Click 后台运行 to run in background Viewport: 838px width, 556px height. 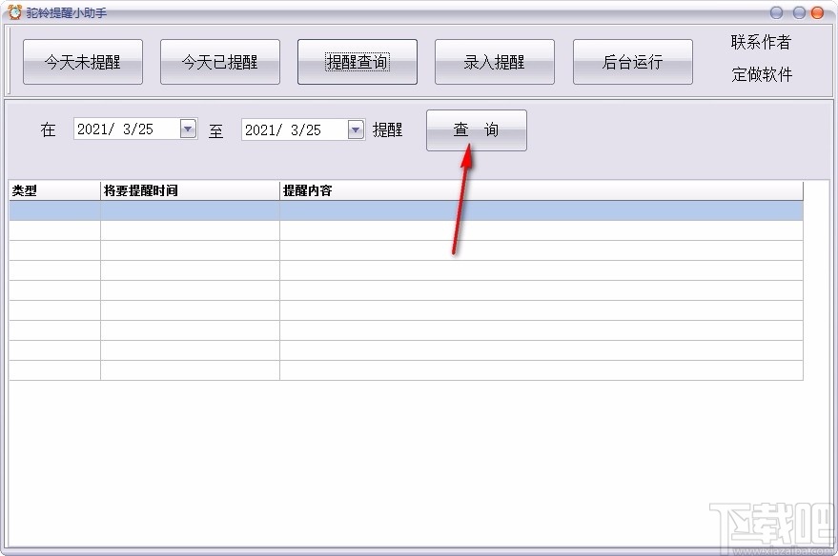coord(632,60)
